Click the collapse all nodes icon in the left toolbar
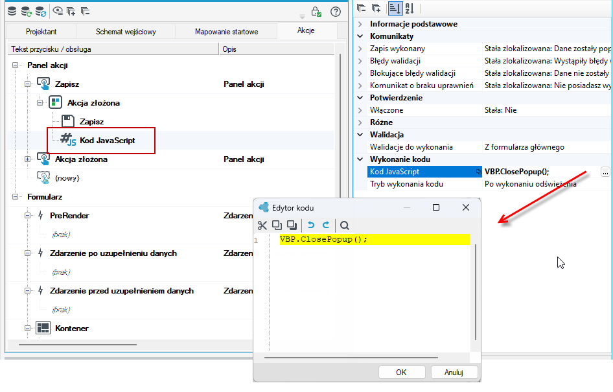Screen dimensions: 613x392 point(86,11)
